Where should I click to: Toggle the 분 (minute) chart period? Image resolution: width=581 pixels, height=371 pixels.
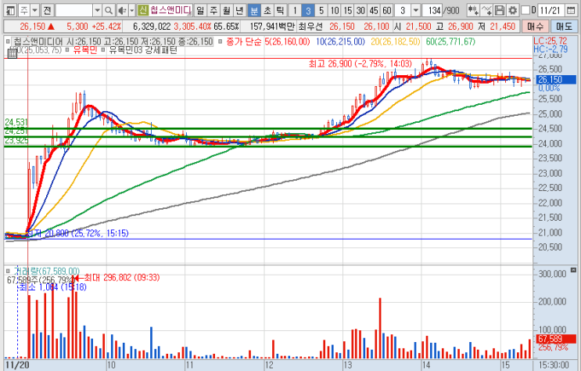point(254,10)
